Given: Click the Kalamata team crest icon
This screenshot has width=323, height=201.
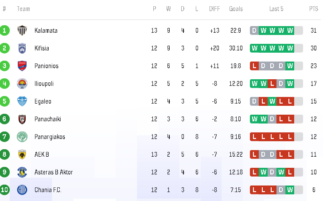Looking at the screenshot, I should tap(22, 31).
